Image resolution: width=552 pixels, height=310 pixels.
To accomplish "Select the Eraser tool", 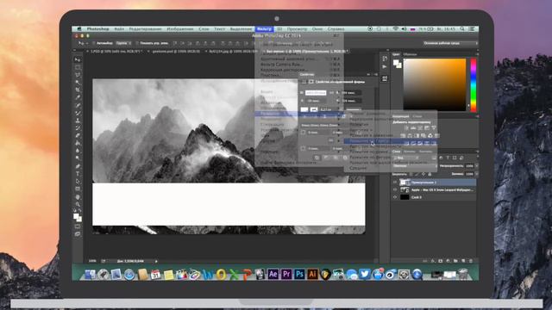I will [78, 136].
